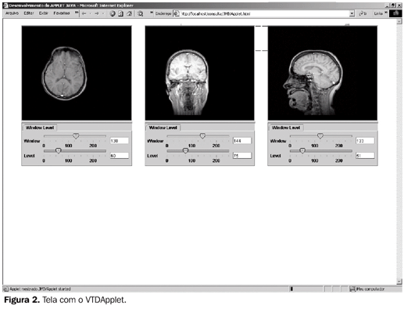Screen dimensions: 404x310
Task: Expand hidden menu items chevron after Favoritos
Action: click(x=77, y=13)
